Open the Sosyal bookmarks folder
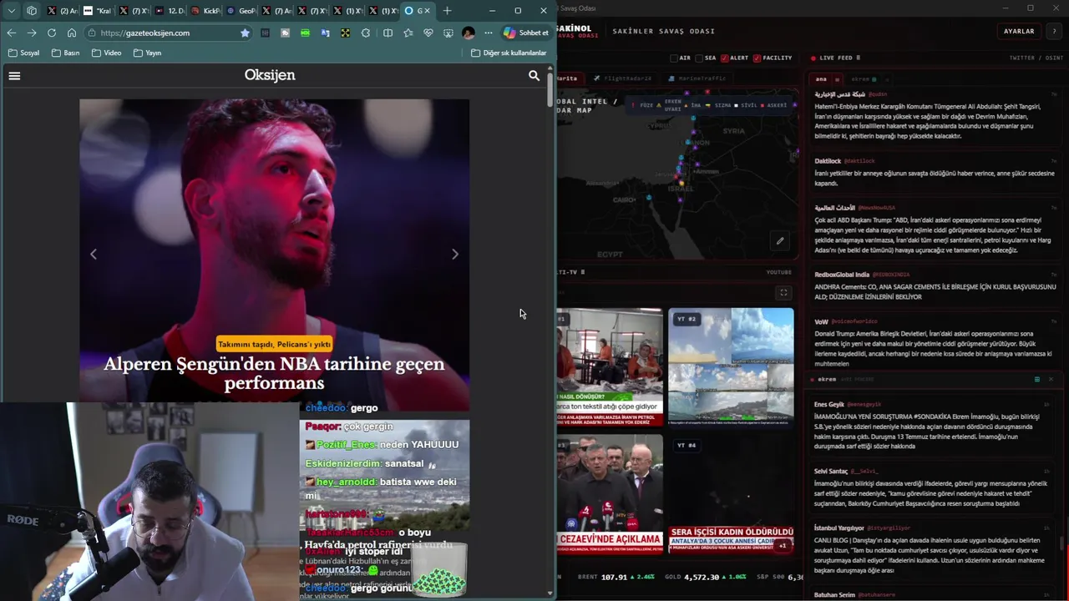This screenshot has height=601, width=1069. [x=23, y=53]
